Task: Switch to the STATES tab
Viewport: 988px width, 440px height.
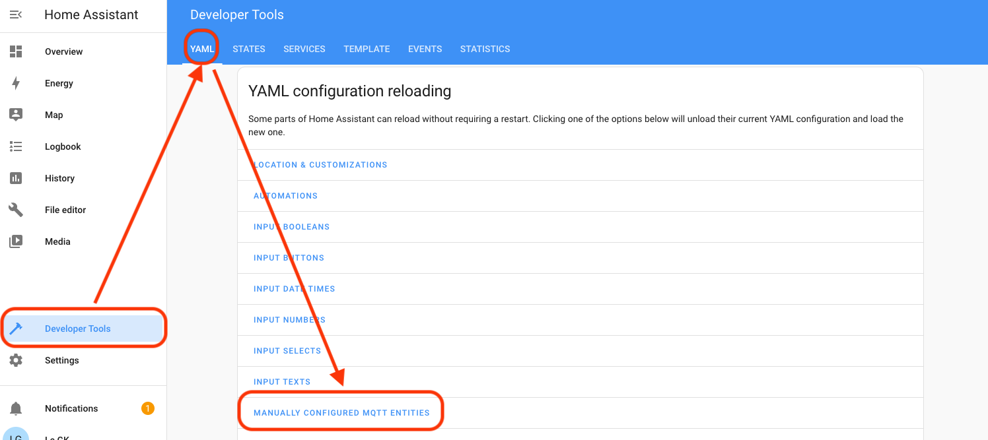Action: click(249, 49)
